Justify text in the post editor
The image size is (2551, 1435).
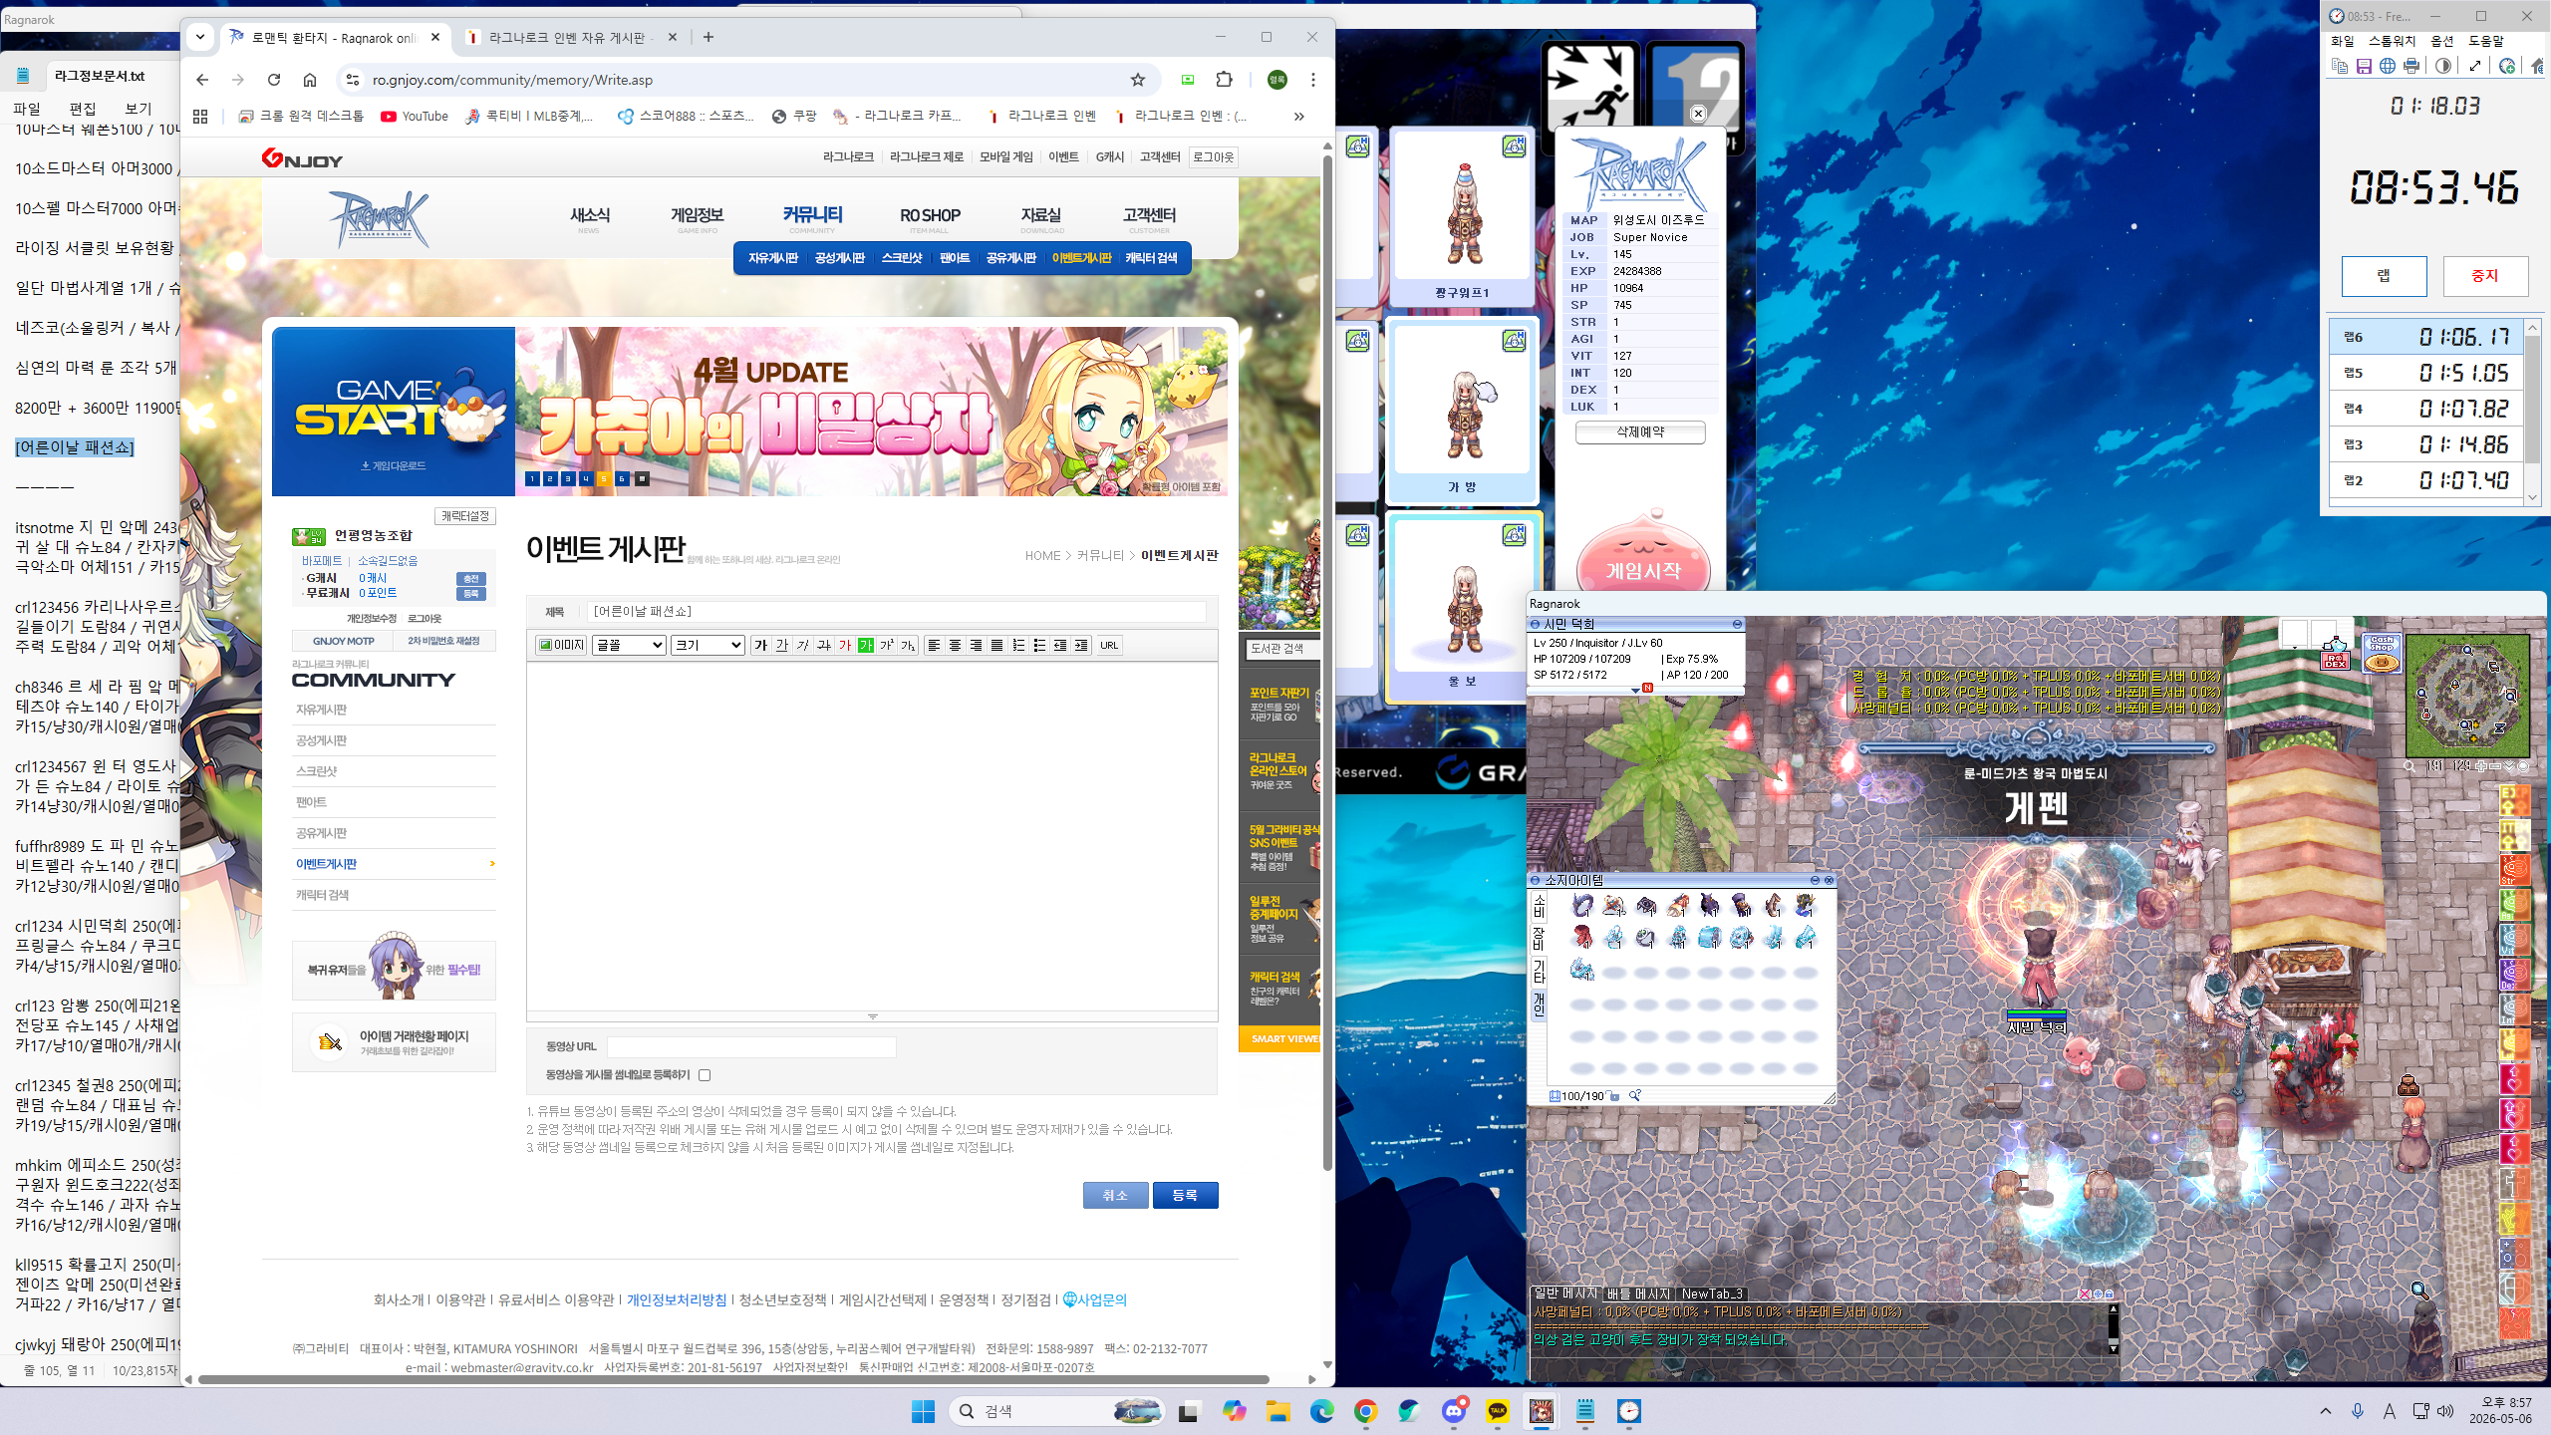pos(996,645)
